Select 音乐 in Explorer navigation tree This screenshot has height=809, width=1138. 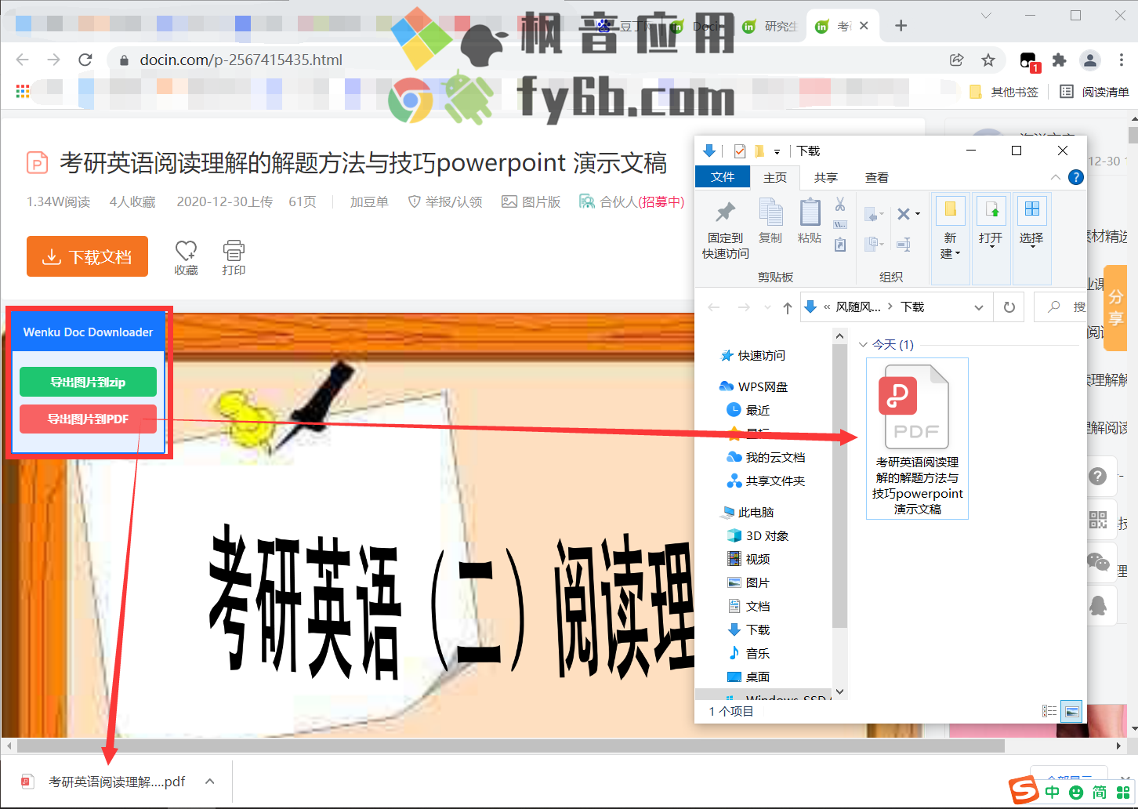tap(748, 653)
